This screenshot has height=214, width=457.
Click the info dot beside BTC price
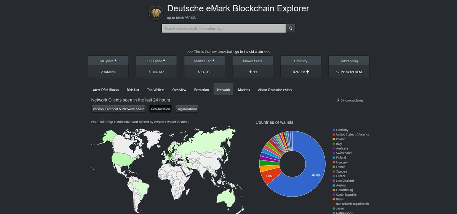115,60
